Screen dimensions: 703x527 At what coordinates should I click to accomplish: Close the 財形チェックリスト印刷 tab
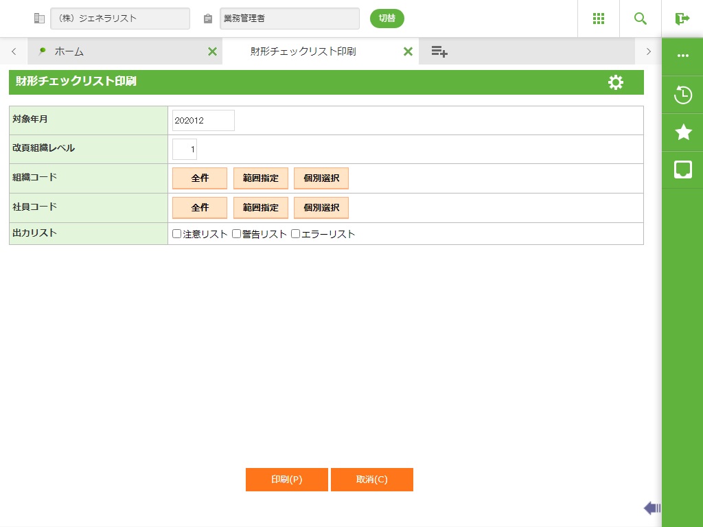coord(408,51)
